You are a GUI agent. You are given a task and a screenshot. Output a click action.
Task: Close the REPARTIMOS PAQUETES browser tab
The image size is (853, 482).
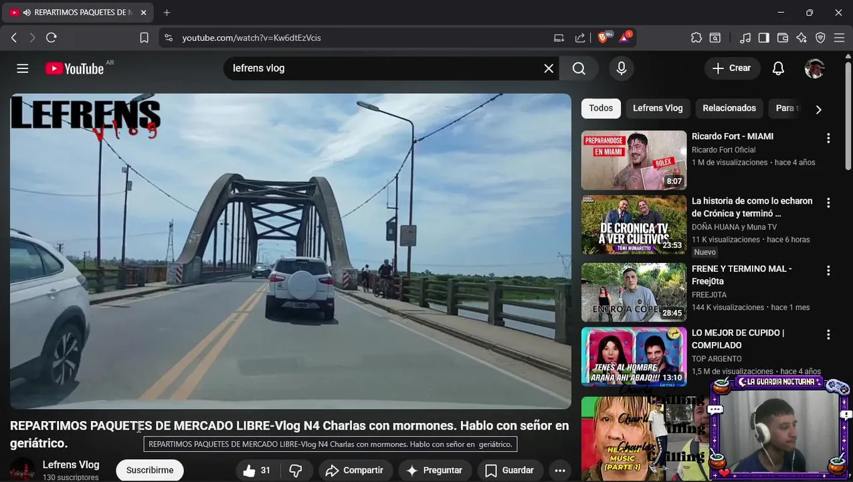click(x=143, y=13)
